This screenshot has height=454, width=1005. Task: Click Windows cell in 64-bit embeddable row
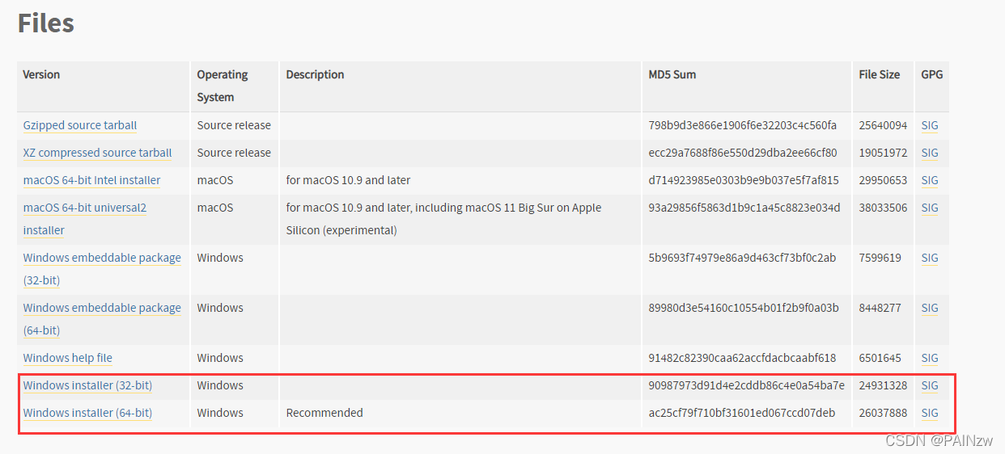tap(220, 308)
